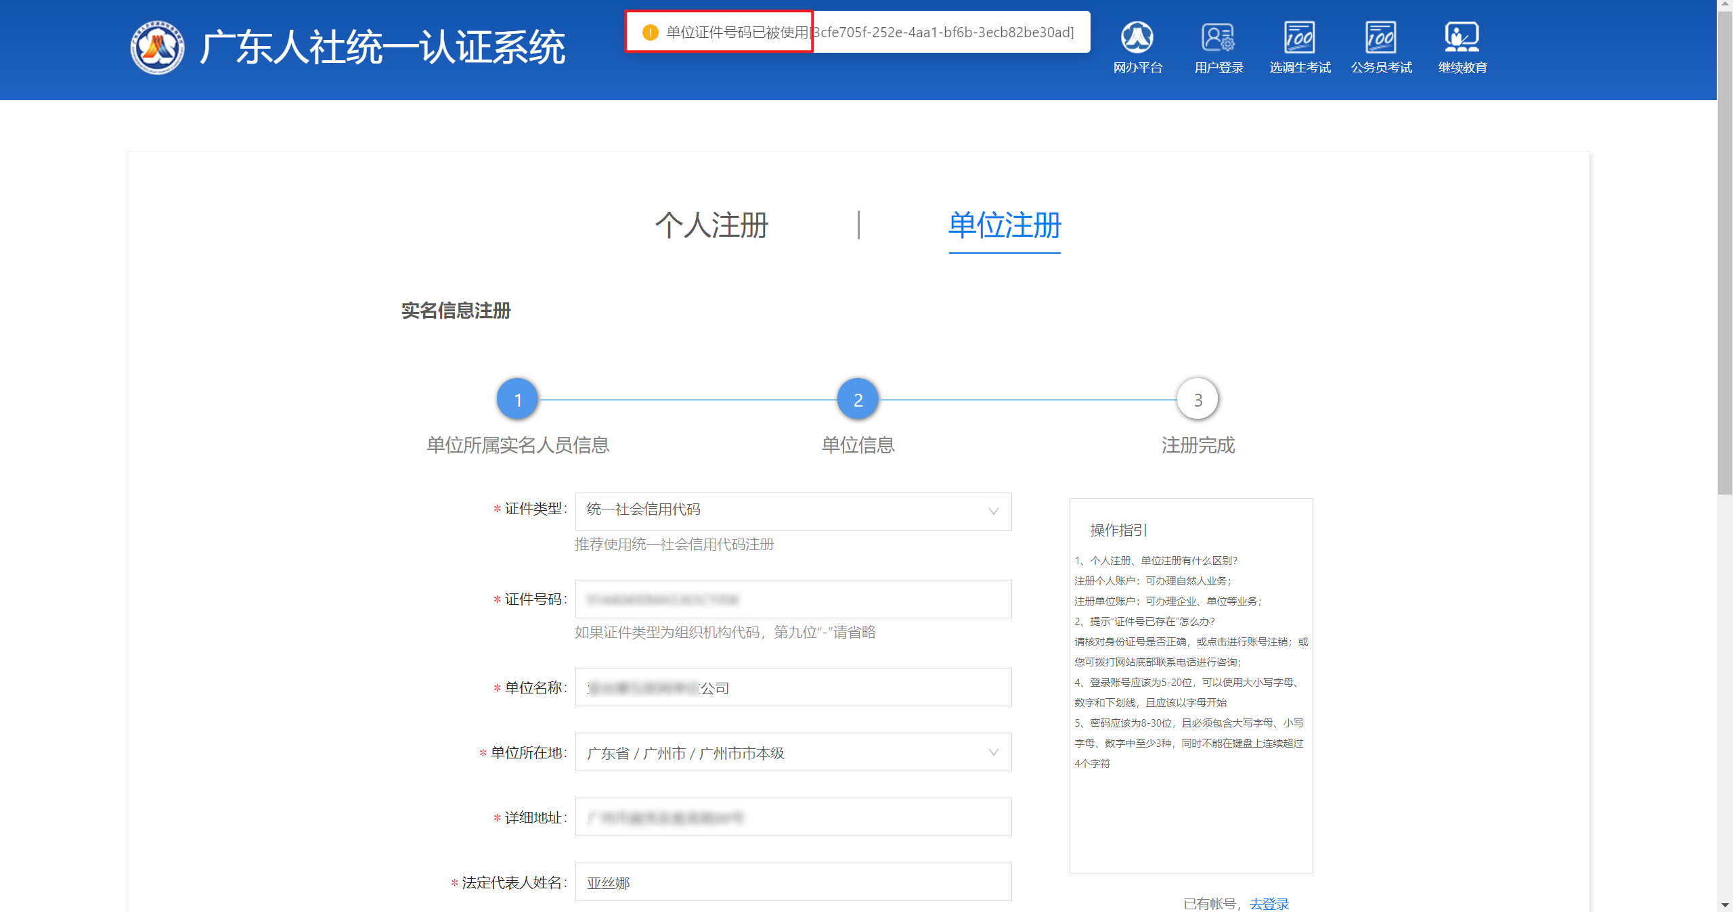Select the 单位注册 tab

tap(1005, 225)
